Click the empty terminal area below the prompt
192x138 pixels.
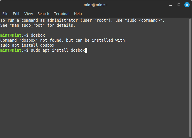click(94, 94)
